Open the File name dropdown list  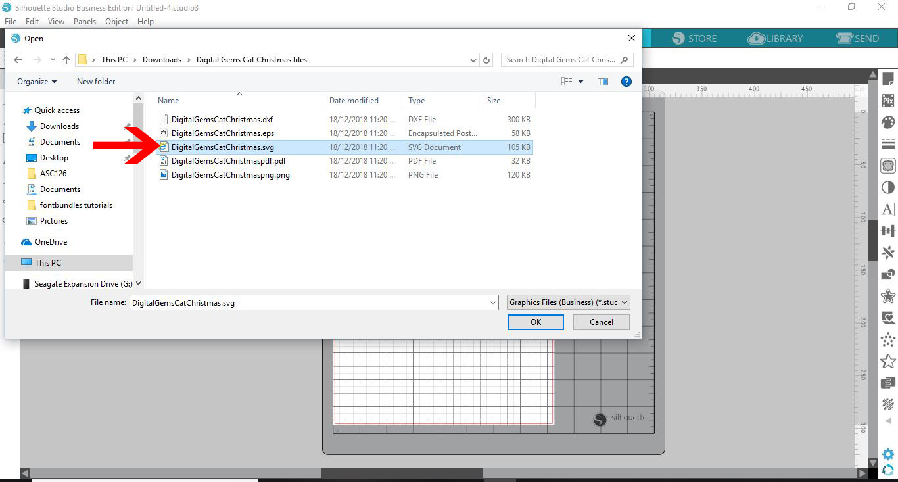493,303
